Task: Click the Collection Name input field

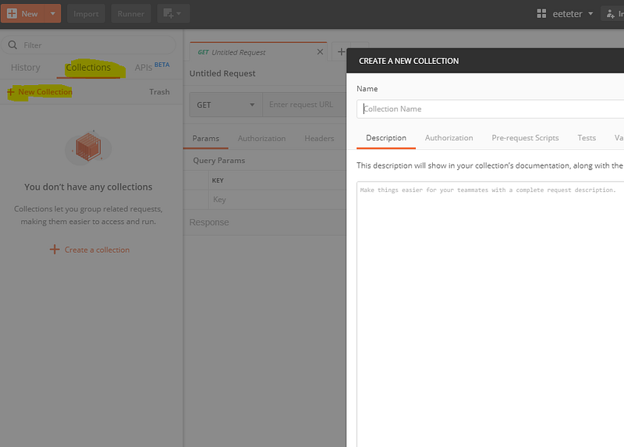Action: click(491, 109)
